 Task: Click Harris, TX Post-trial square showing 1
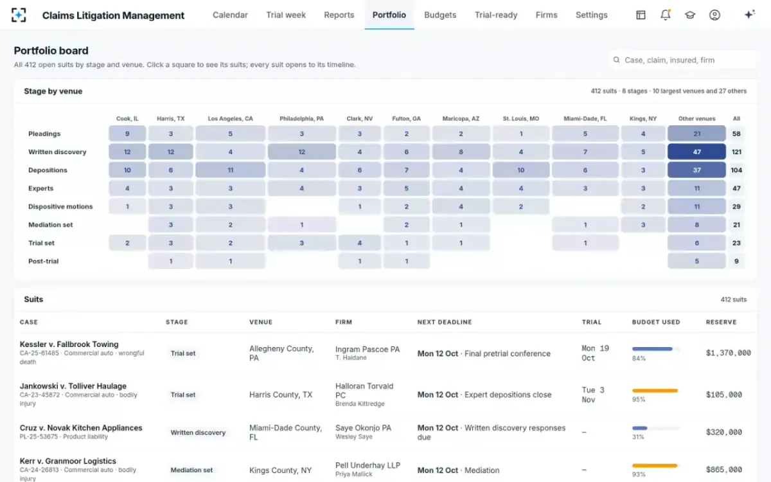click(171, 261)
